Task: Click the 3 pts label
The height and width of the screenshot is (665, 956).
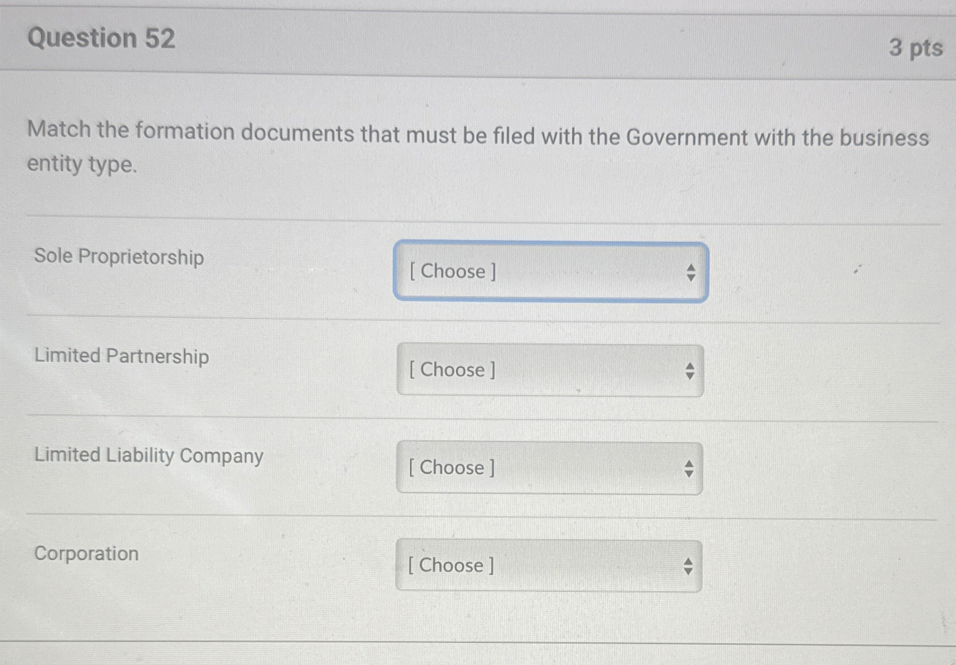Action: coord(917,49)
